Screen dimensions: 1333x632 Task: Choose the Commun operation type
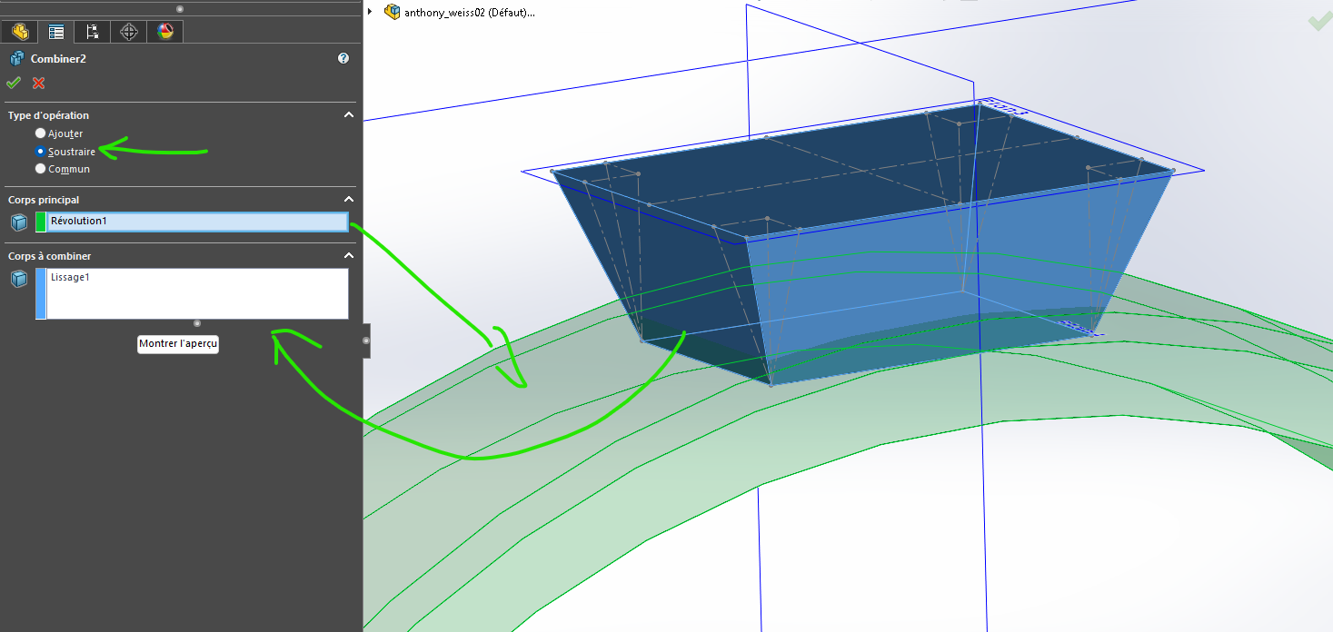(40, 169)
